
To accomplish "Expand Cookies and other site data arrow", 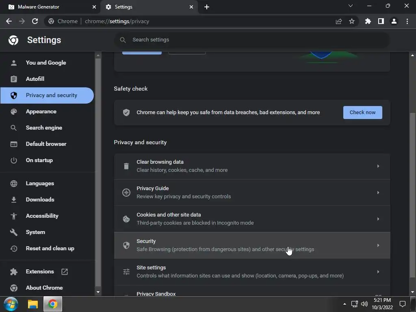I will pos(378,219).
